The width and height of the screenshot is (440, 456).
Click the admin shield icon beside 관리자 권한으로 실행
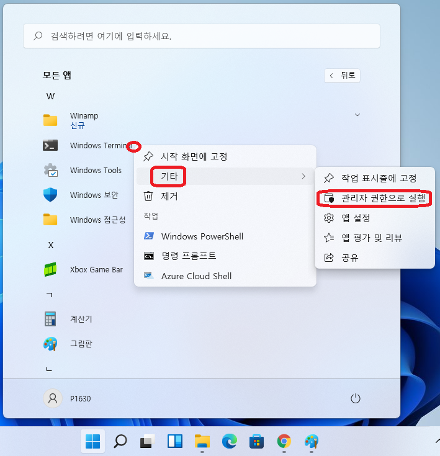coord(329,198)
